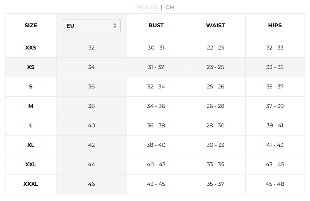Click the HIPS column header
Viewport: 310px width, 201px height.
coord(275,26)
